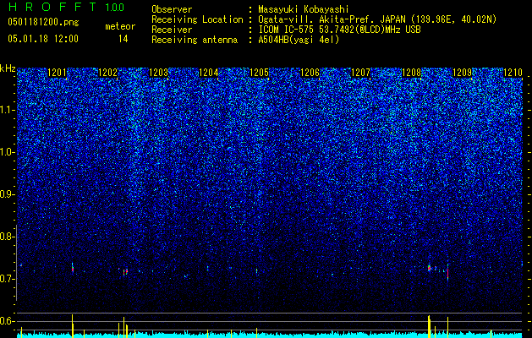Click the 1208 time marker

pyautogui.click(x=411, y=73)
